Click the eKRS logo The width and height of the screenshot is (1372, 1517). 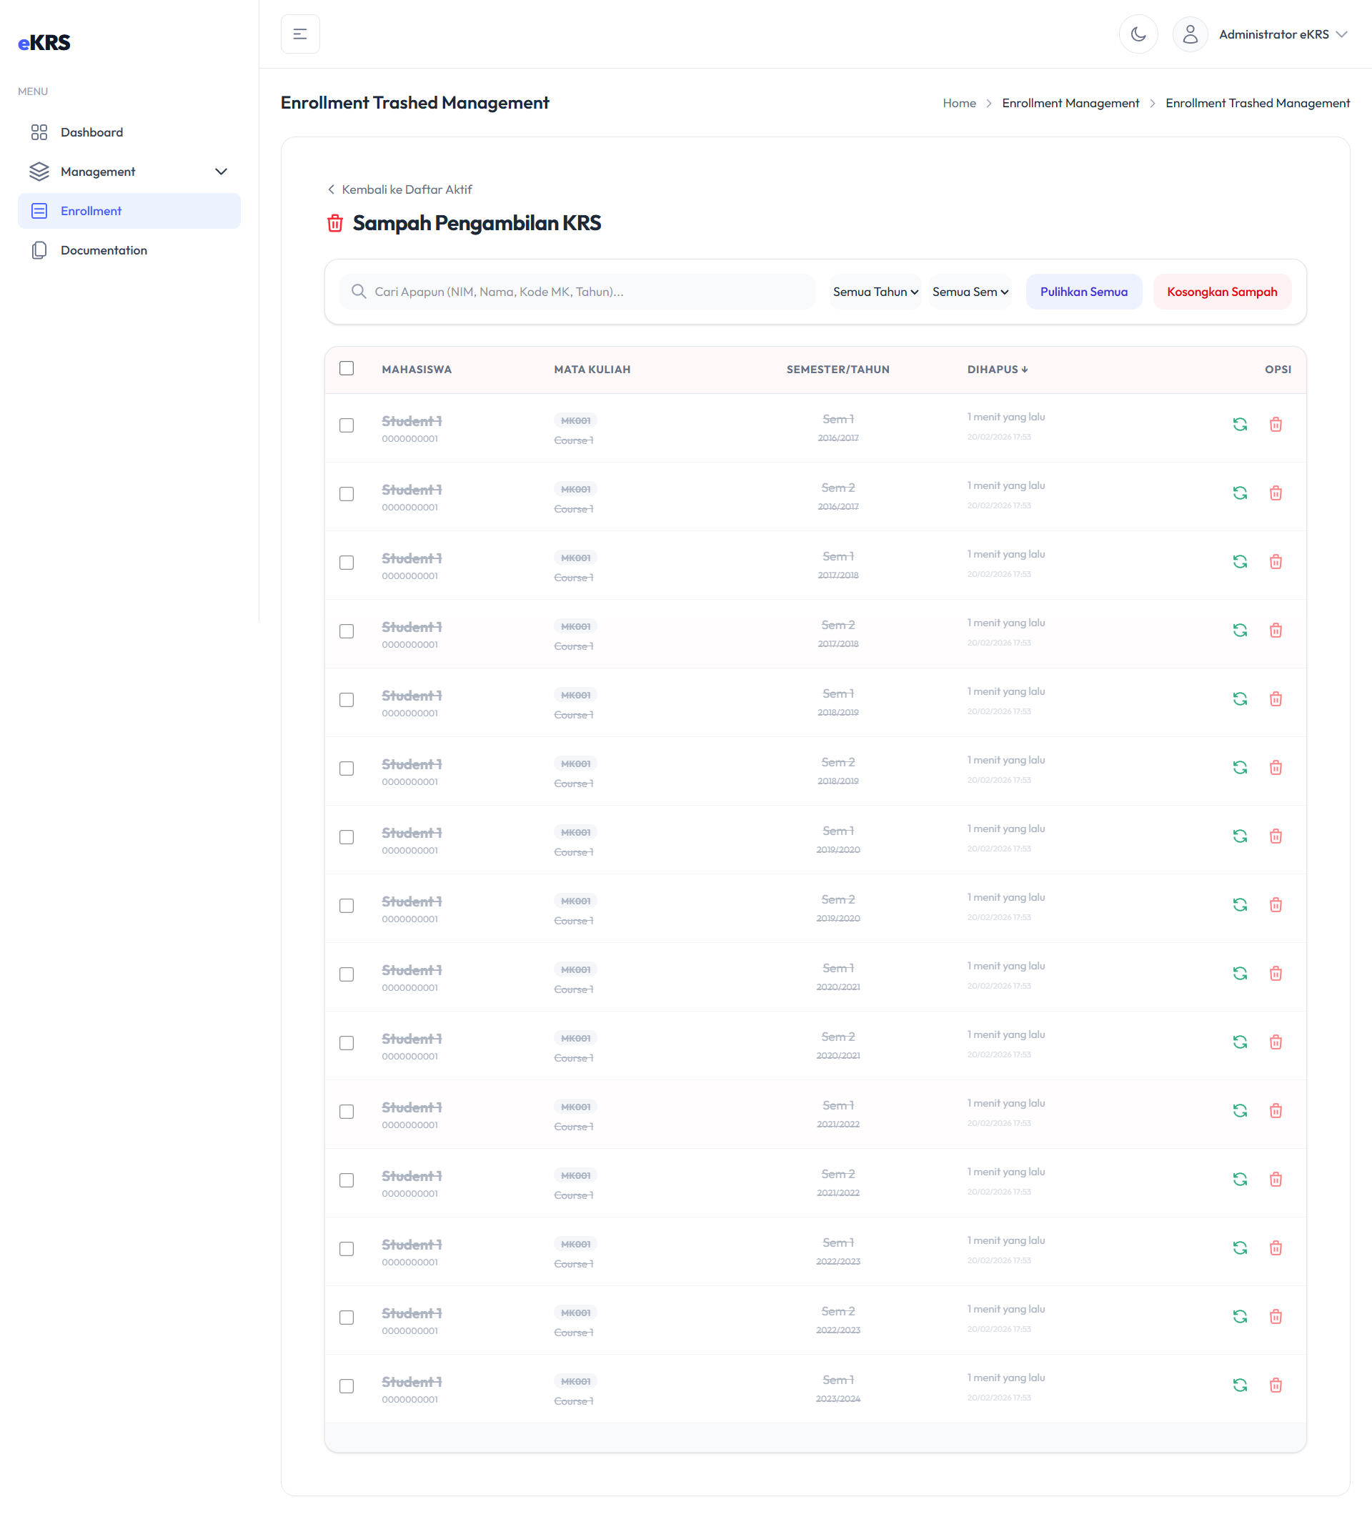pos(44,43)
